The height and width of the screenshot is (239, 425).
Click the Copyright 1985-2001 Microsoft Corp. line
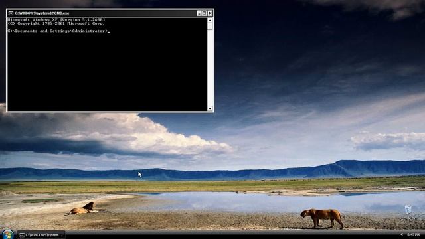tap(56, 23)
